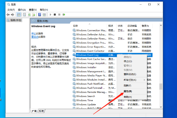Viewport: 177px width, 118px height.
Task: Choose 属性(R) in context menu
Action: pos(132,91)
